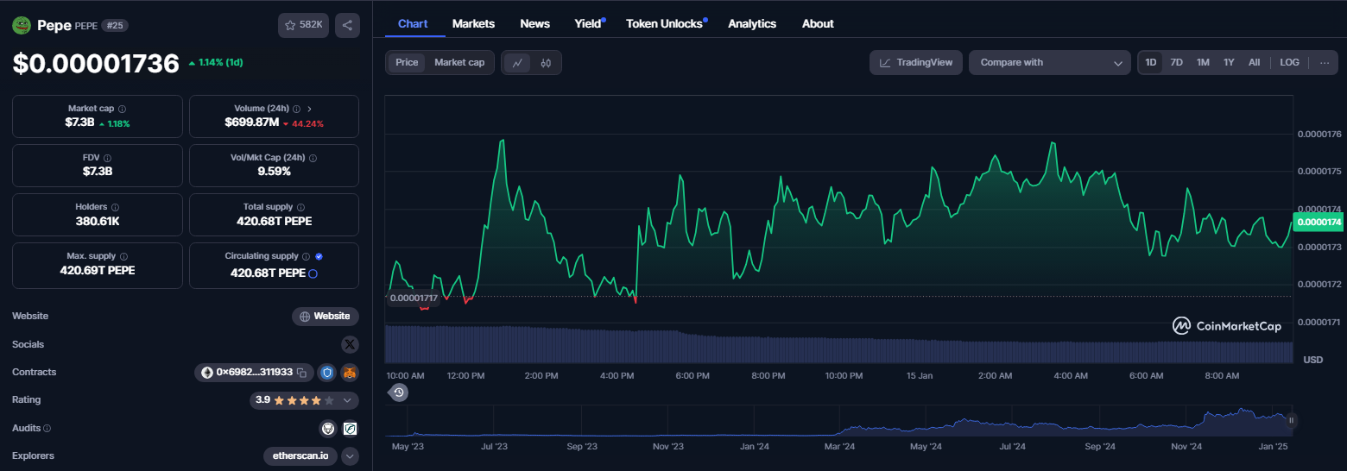Click Circulating supply info icon
Screen dimensions: 1347x471
point(306,257)
